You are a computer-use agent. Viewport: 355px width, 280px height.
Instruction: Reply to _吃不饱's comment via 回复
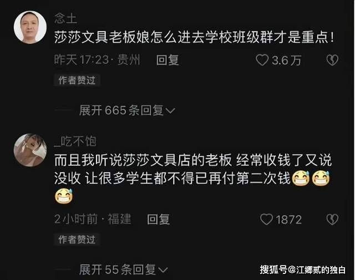(x=158, y=220)
